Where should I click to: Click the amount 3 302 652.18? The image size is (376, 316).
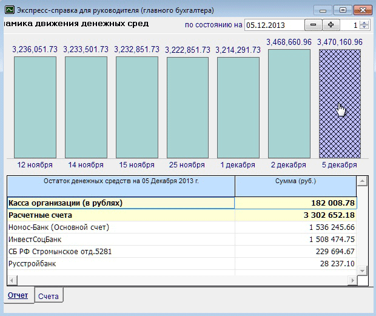329,215
